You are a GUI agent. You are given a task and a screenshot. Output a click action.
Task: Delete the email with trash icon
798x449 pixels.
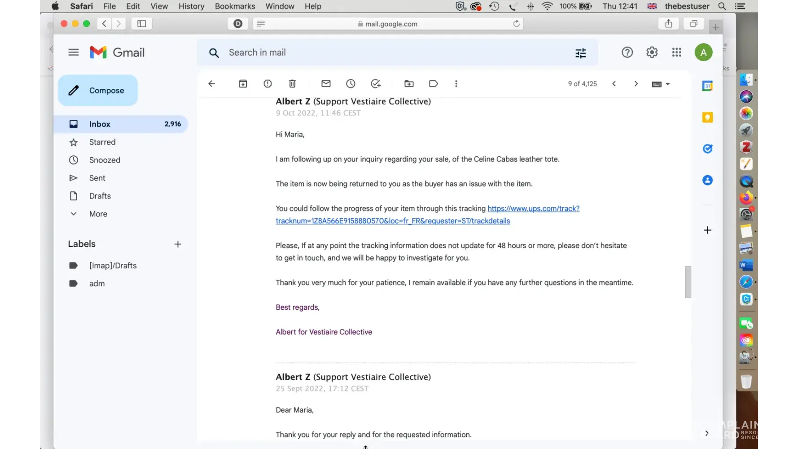coord(292,84)
